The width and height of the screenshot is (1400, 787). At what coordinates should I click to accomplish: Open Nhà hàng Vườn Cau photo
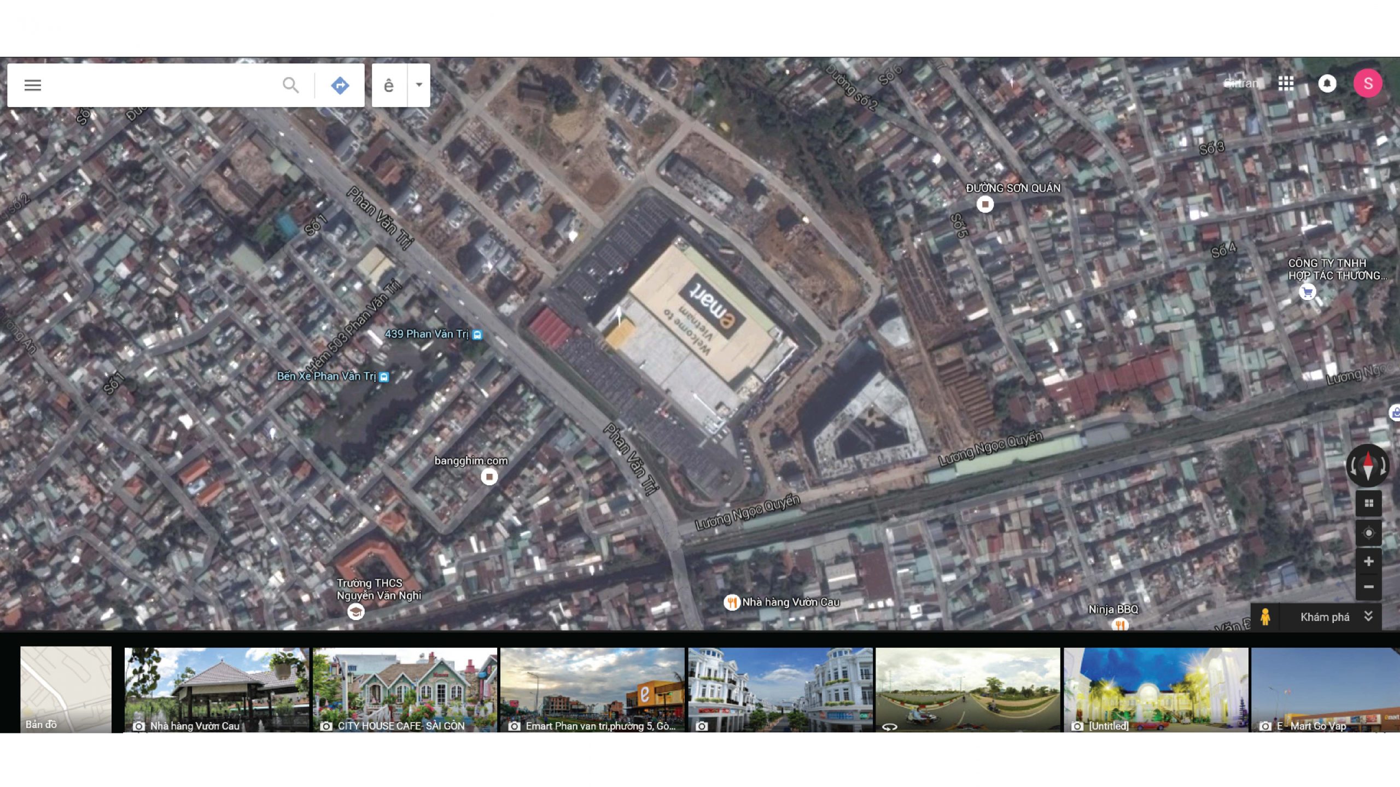pyautogui.click(x=217, y=689)
